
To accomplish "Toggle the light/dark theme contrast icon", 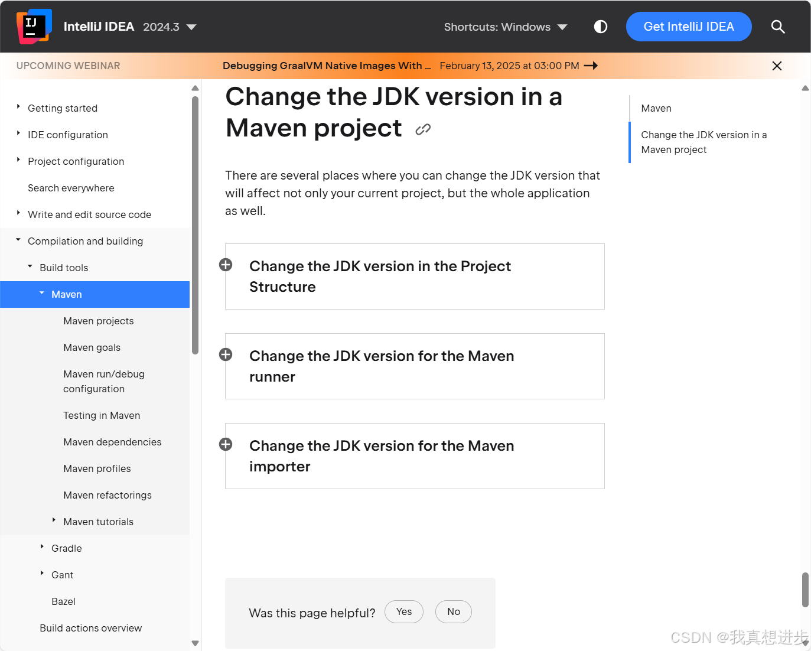I will click(x=600, y=27).
